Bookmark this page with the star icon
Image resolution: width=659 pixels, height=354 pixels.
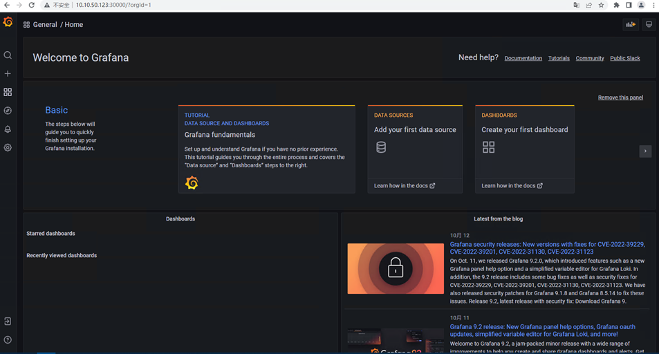pyautogui.click(x=602, y=5)
